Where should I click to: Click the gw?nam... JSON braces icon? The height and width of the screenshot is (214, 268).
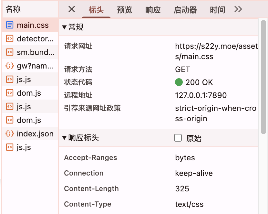(x=10, y=66)
